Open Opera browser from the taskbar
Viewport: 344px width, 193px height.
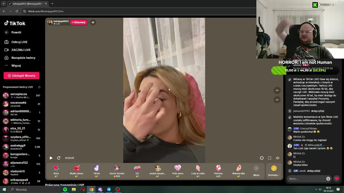pyautogui.click(x=83, y=190)
